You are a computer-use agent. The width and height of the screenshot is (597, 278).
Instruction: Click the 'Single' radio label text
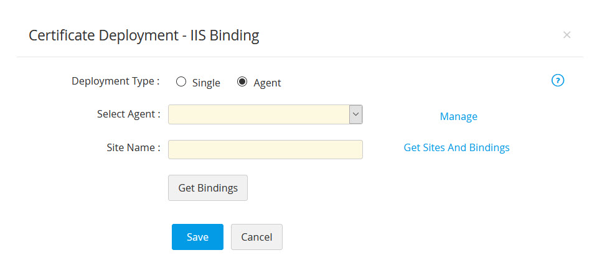[206, 83]
